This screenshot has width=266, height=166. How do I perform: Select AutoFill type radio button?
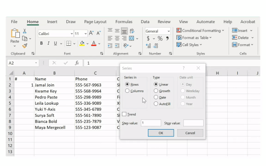point(156,104)
